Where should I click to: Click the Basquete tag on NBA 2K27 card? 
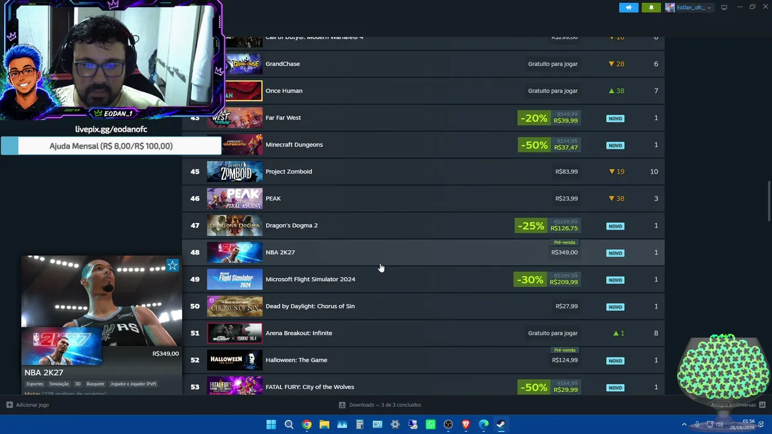95,384
